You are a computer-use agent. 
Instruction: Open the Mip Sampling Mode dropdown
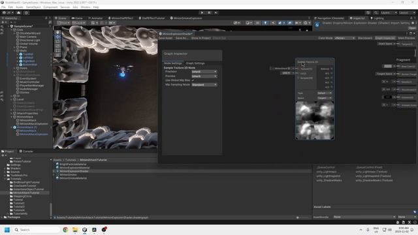point(204,85)
